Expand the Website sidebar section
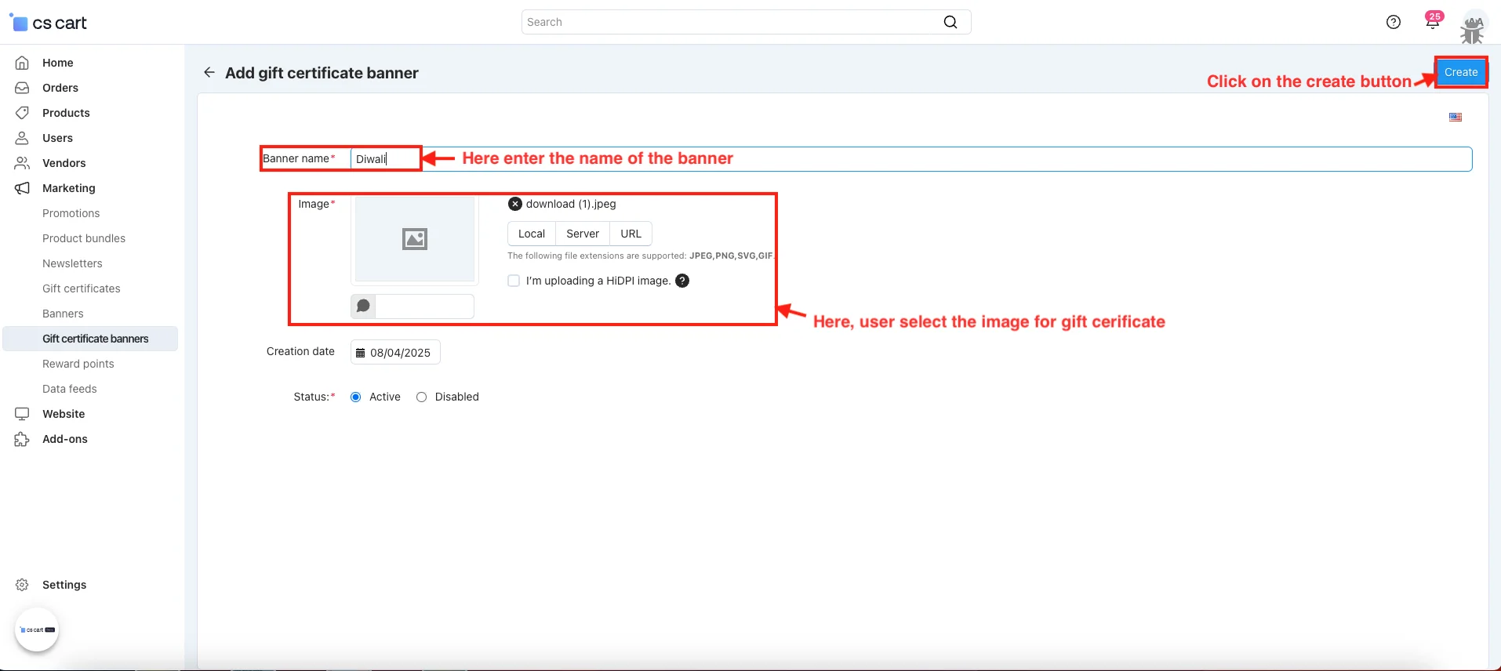Image resolution: width=1501 pixels, height=671 pixels. click(x=64, y=414)
